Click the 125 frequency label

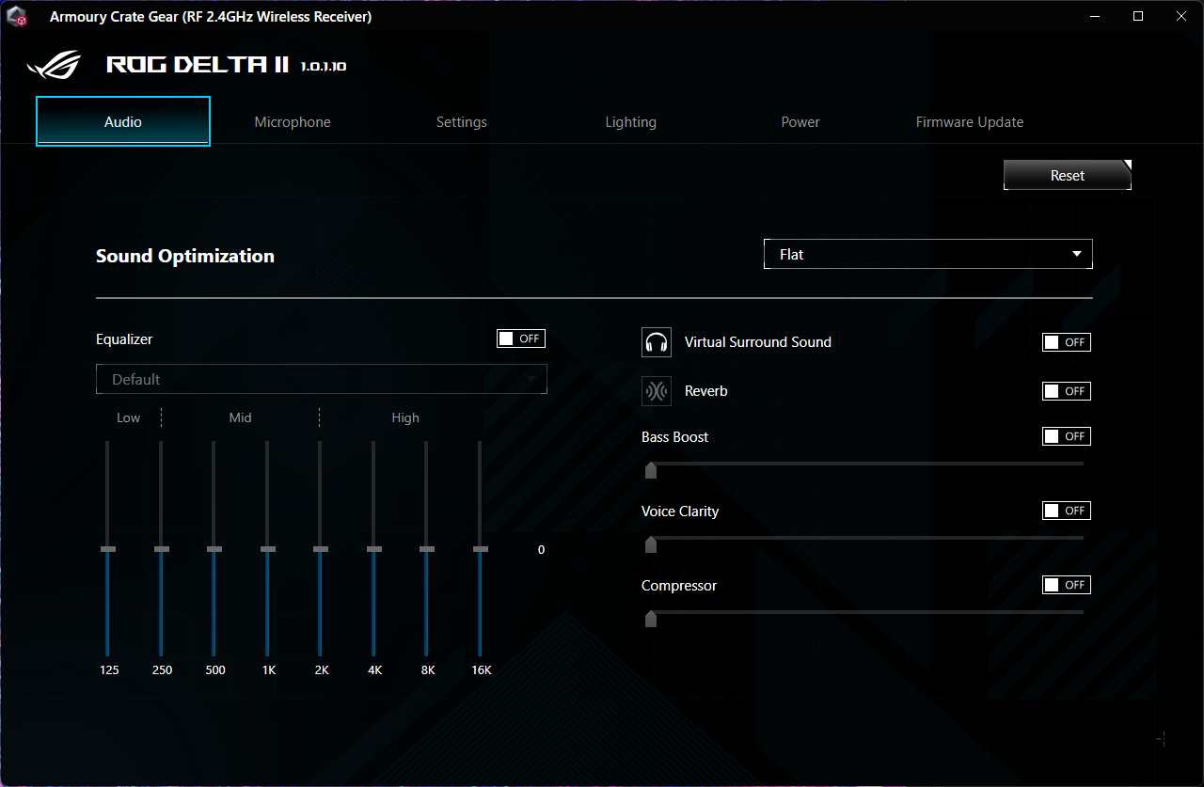click(109, 670)
